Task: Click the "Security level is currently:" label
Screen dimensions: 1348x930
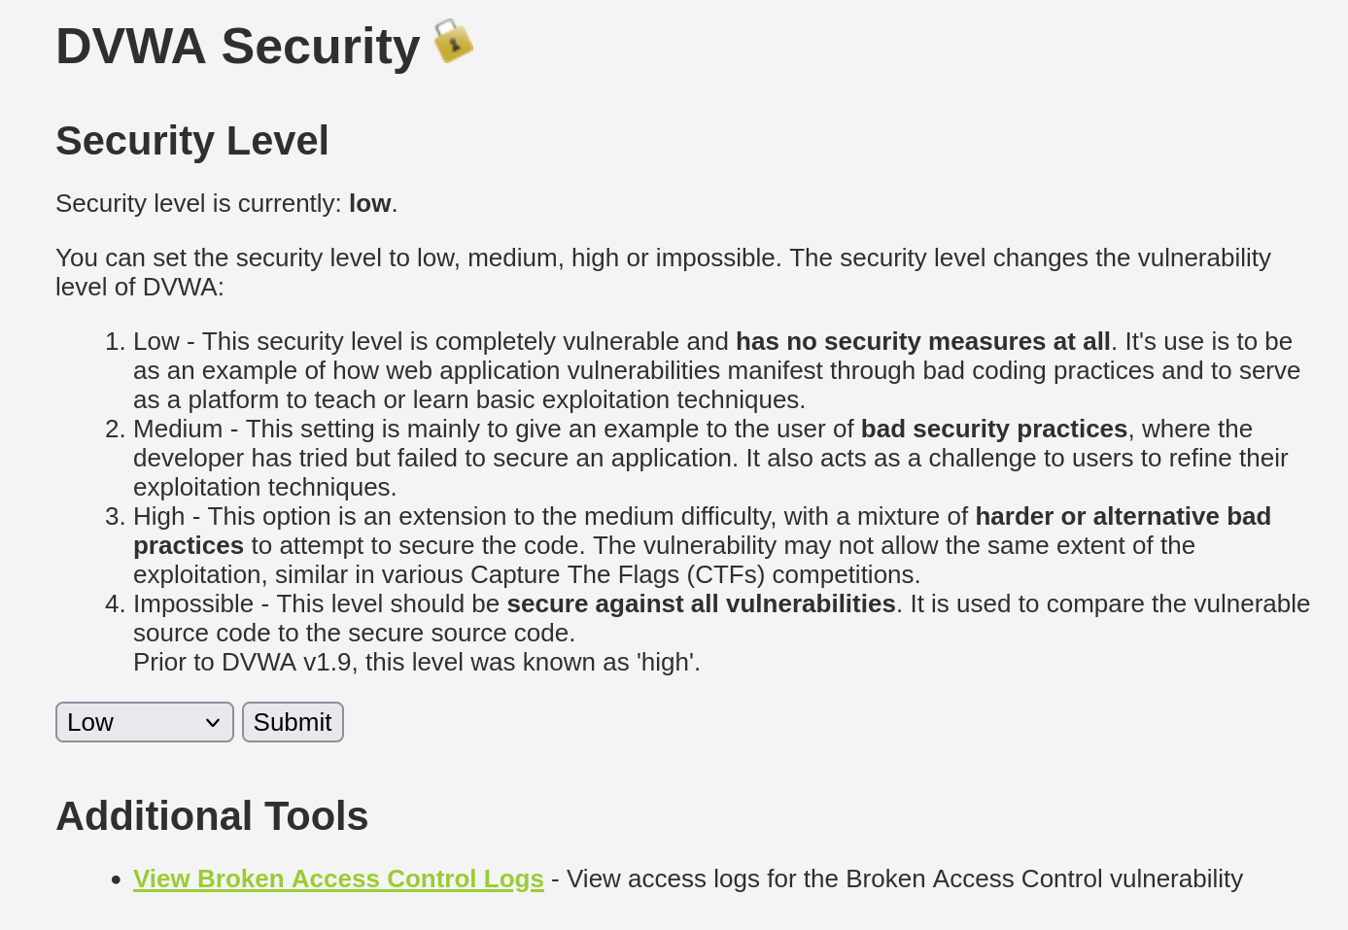Action: point(198,203)
